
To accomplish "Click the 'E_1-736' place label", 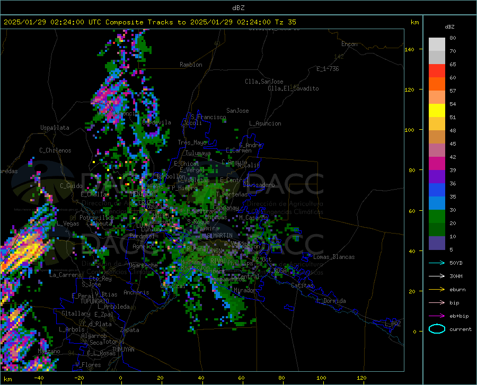I will point(328,69).
